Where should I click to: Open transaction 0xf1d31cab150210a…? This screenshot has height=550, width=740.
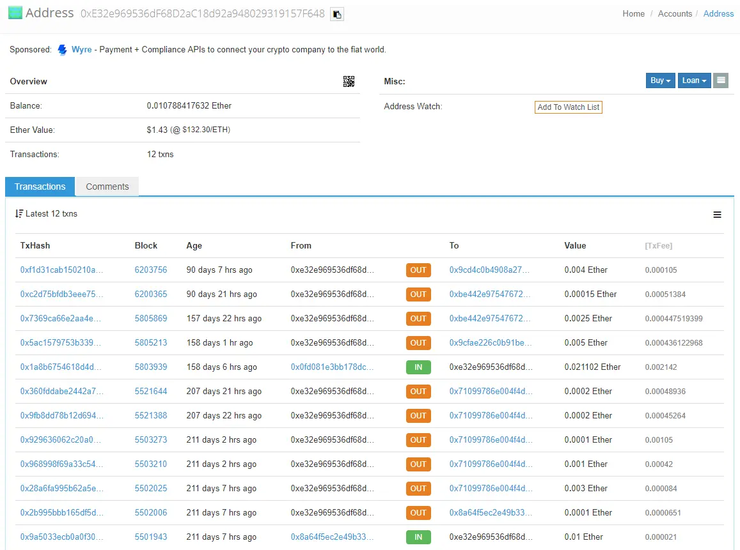tap(61, 270)
